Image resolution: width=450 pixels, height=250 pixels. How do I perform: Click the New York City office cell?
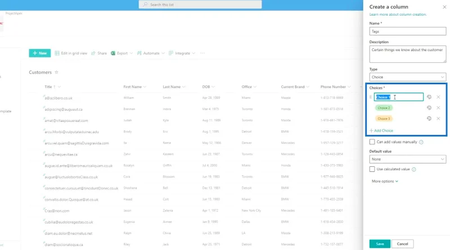(x=251, y=211)
